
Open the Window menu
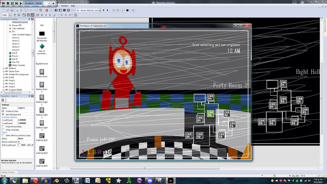click(64, 6)
